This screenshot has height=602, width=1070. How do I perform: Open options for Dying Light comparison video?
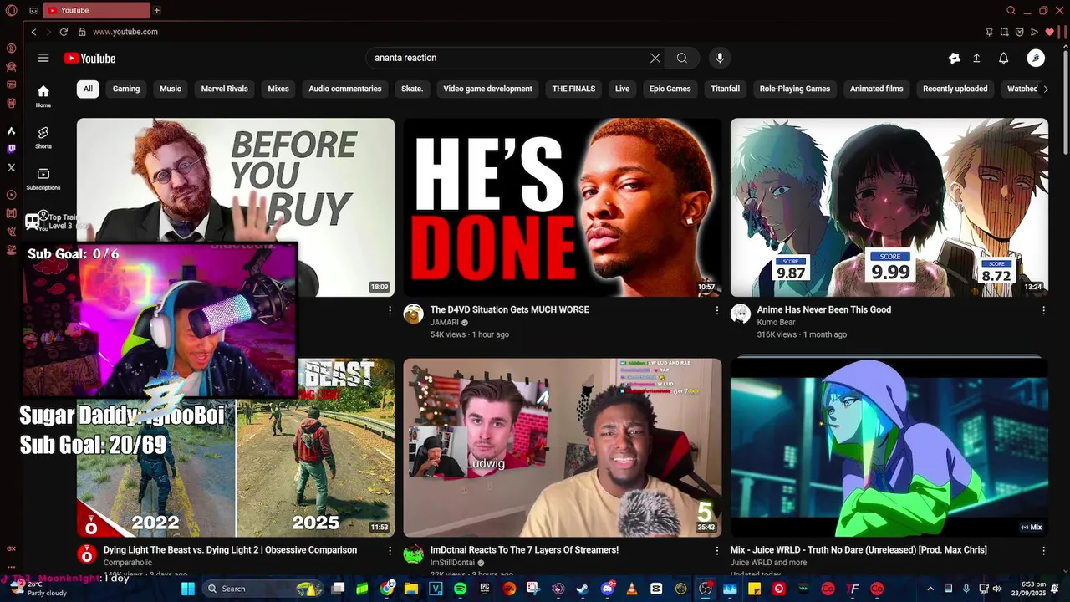pos(390,551)
